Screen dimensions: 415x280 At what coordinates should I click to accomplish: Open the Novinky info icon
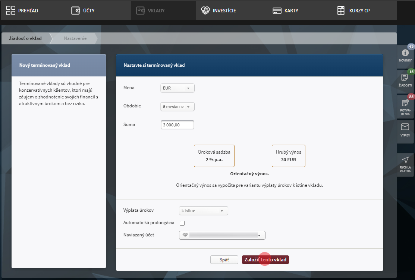405,53
